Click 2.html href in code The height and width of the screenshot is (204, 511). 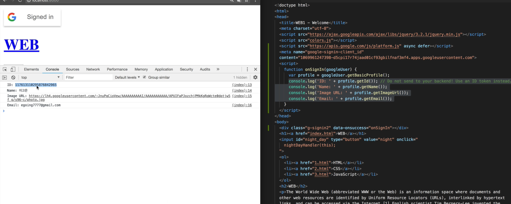[x=321, y=169]
